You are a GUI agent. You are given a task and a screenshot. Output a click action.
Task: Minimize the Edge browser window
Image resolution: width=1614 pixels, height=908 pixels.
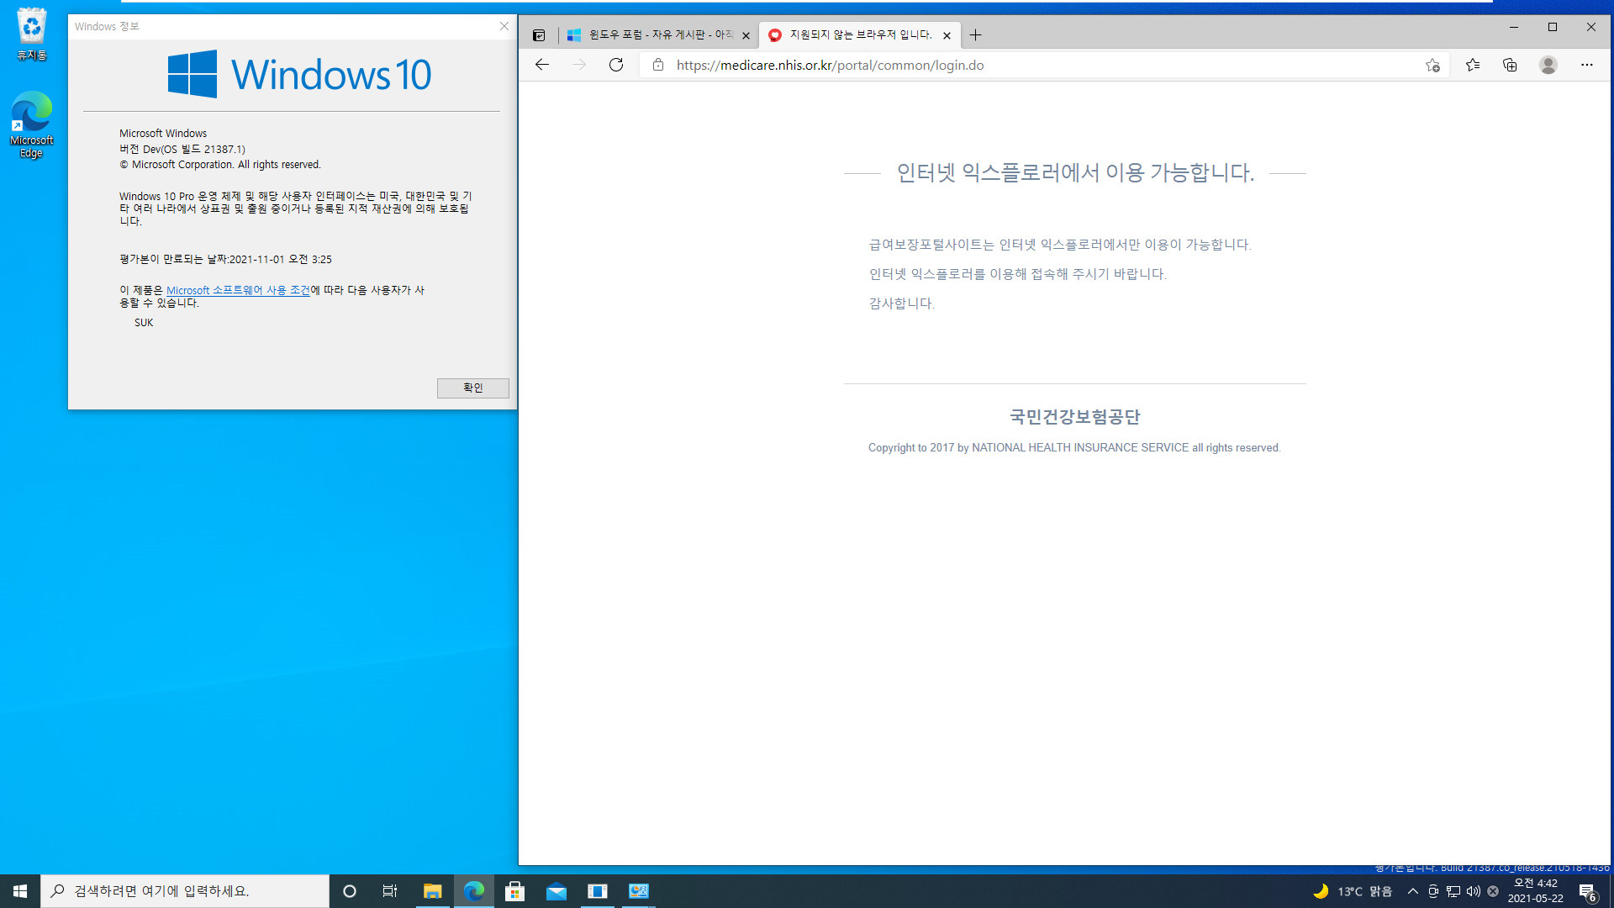point(1514,27)
